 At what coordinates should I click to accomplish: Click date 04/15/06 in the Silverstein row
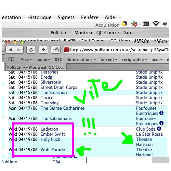pyautogui.click(x=28, y=82)
